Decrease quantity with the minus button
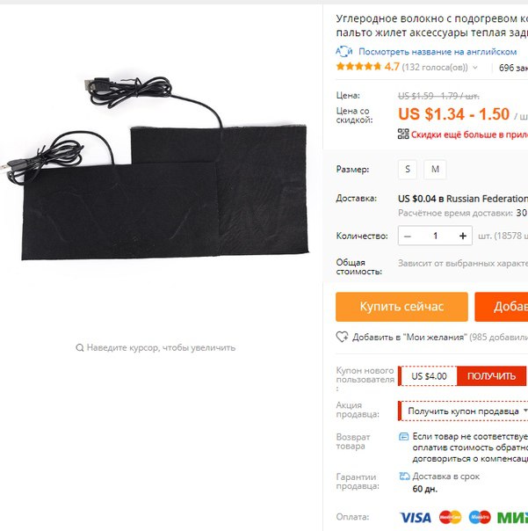This screenshot has height=531, width=528. 408,236
